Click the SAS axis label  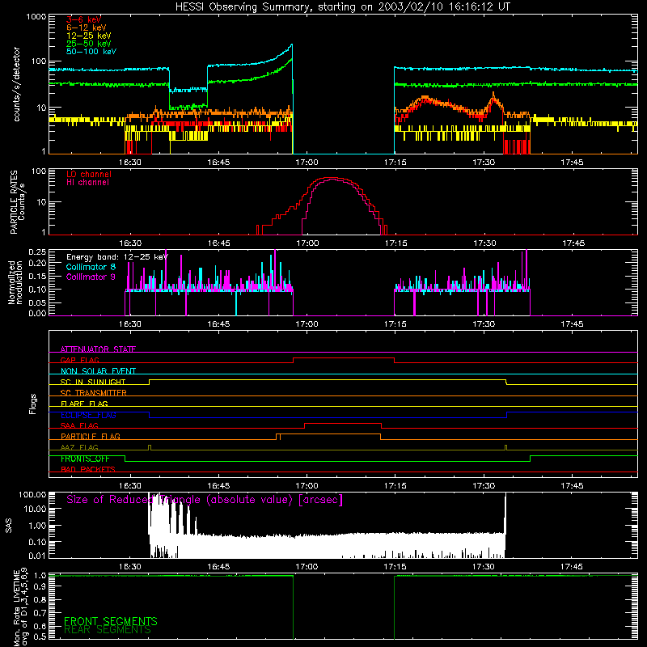pos(9,526)
